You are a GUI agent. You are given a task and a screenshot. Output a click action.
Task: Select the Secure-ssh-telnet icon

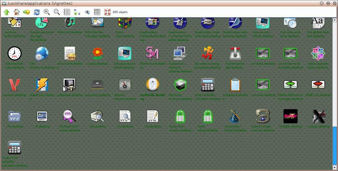click(x=263, y=23)
